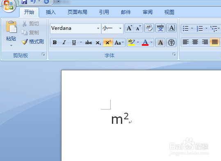The width and height of the screenshot is (221, 161).
Task: Open the 审阅 tab
Action: coord(148,12)
